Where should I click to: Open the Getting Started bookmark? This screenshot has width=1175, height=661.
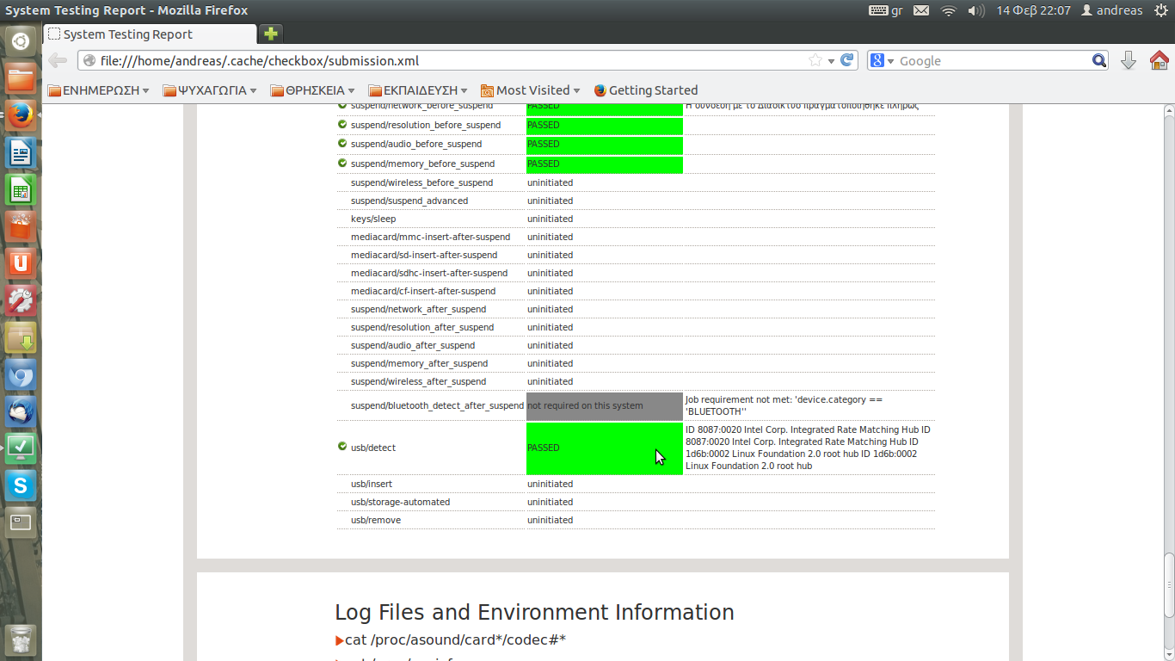coord(646,90)
